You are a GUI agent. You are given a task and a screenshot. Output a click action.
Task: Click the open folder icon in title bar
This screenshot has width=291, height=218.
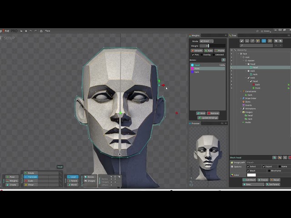click(x=21, y=31)
